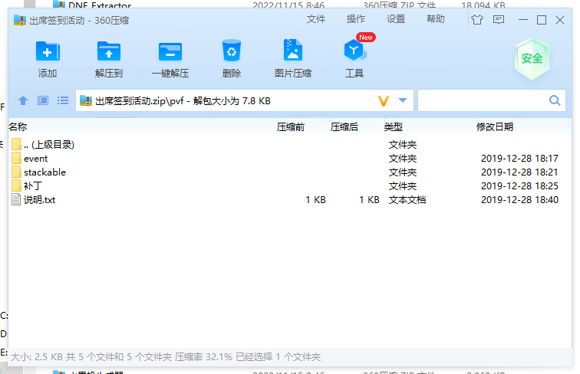Image resolution: width=580 pixels, height=374 pixels.
Task: Open the 文件 (File) menu
Action: 315,19
